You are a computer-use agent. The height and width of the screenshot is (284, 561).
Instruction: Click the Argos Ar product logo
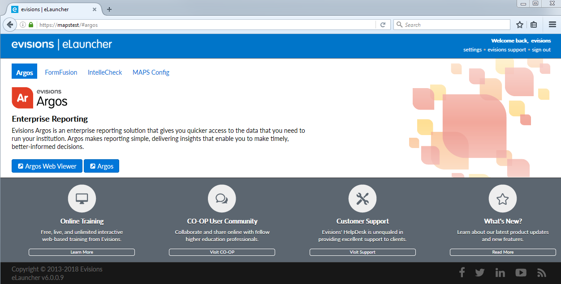point(22,98)
